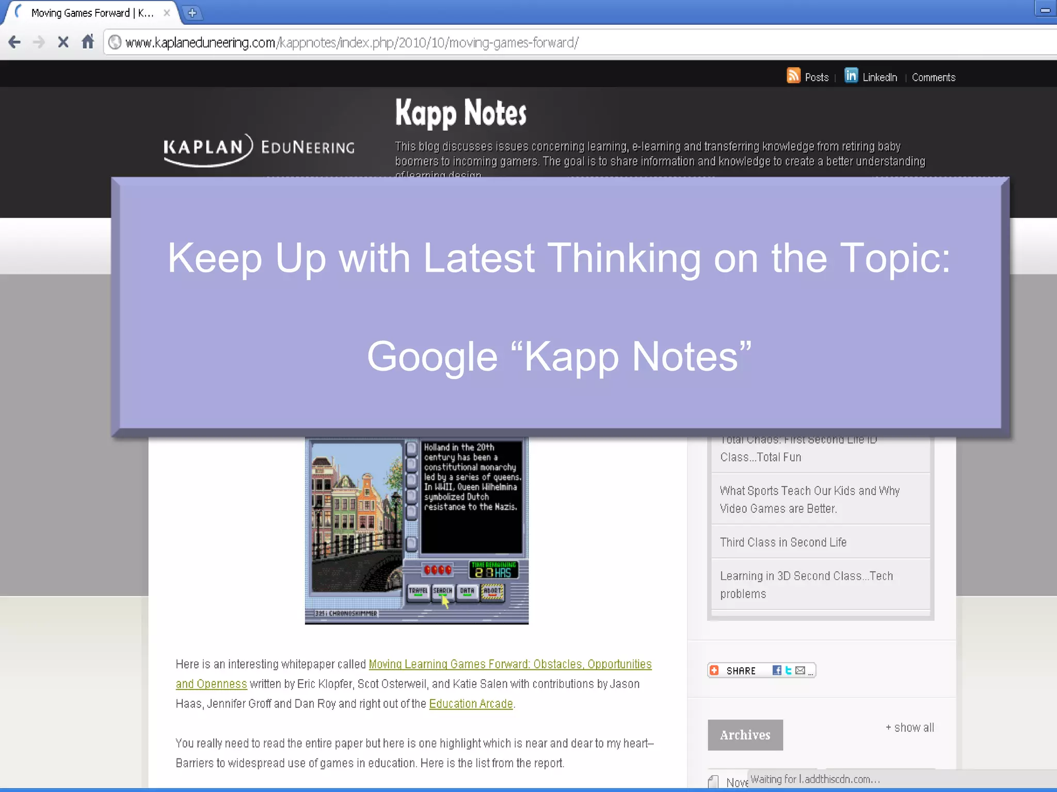This screenshot has width=1057, height=792.
Task: Open a new tab with the plus button
Action: coord(192,13)
